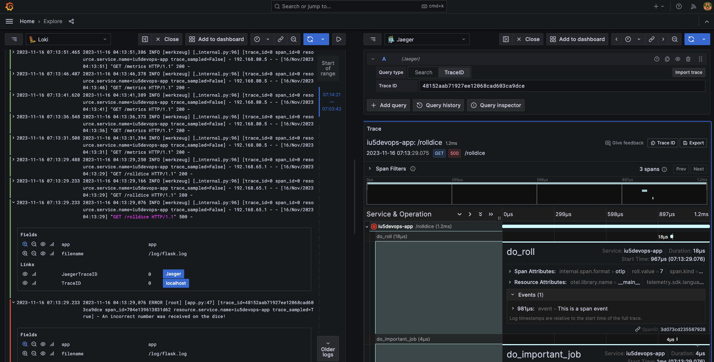Switch to the Search query type tab

[x=423, y=72]
